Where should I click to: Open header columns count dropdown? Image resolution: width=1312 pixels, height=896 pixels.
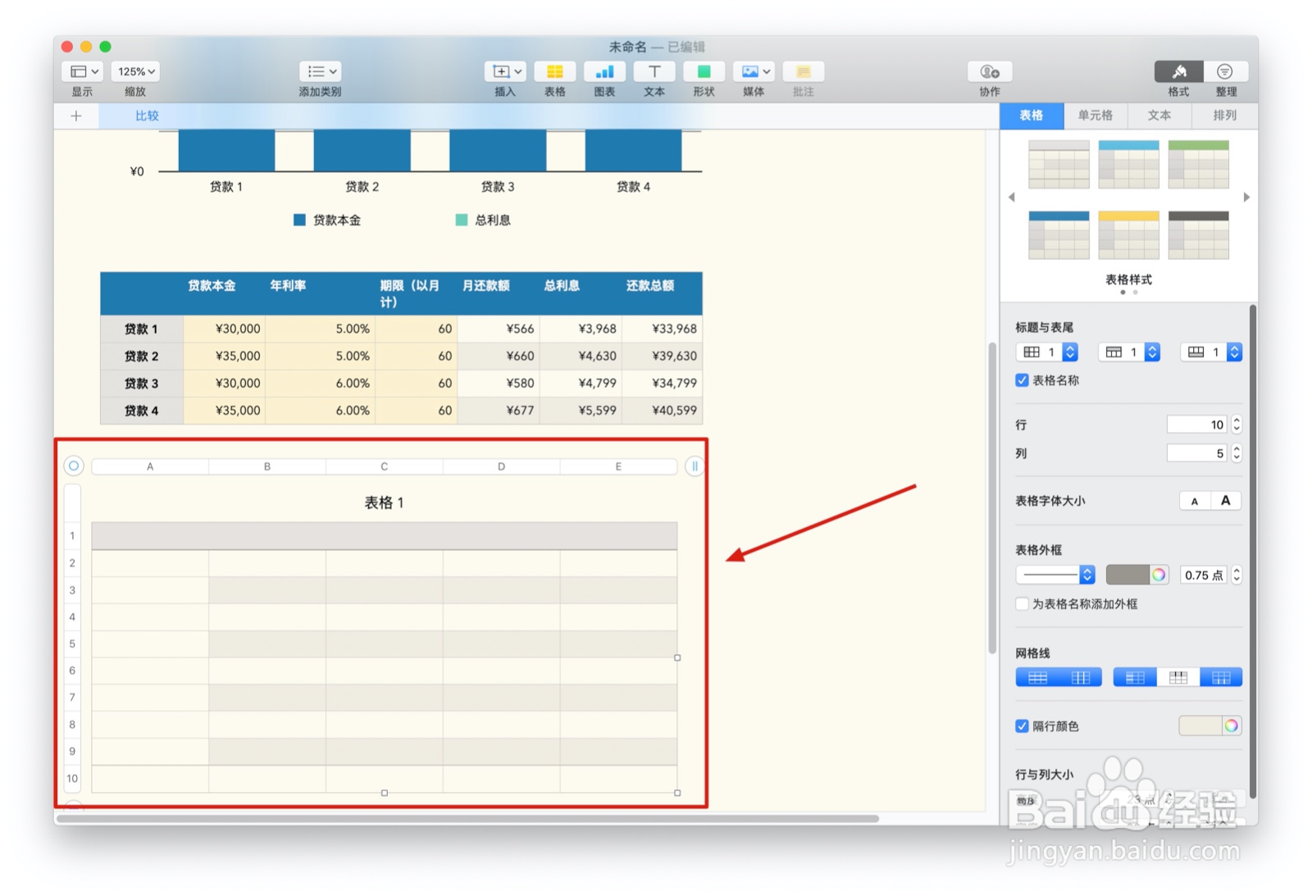click(1047, 352)
